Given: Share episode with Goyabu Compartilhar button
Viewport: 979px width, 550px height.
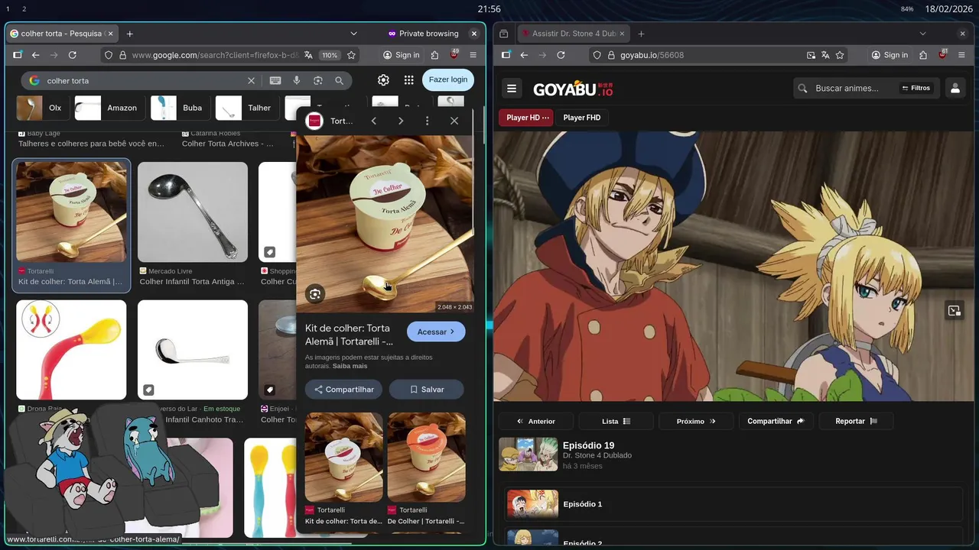Looking at the screenshot, I should pos(776,421).
